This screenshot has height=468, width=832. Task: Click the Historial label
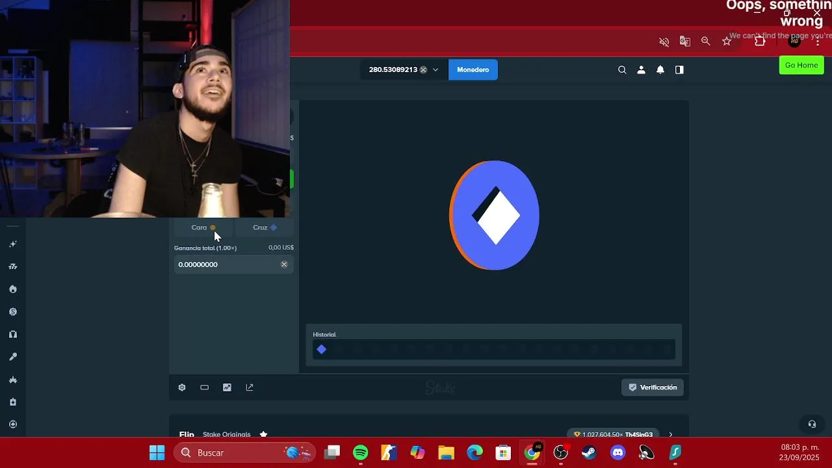324,335
